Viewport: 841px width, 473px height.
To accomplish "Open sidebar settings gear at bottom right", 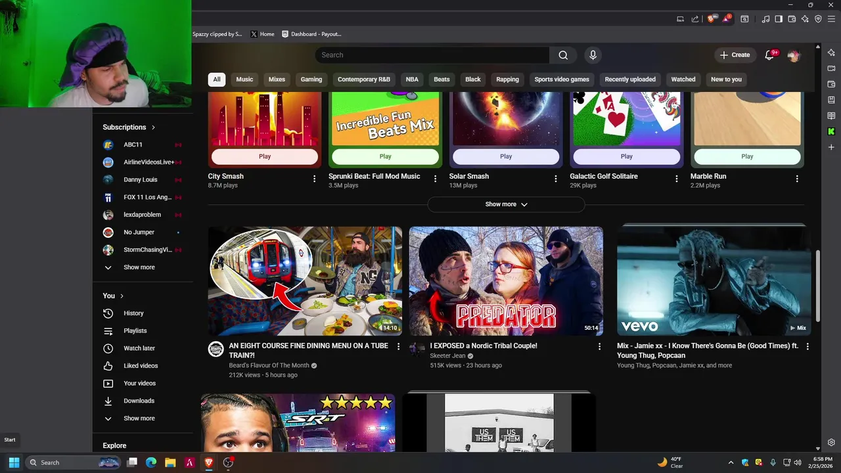I will pos(831,443).
